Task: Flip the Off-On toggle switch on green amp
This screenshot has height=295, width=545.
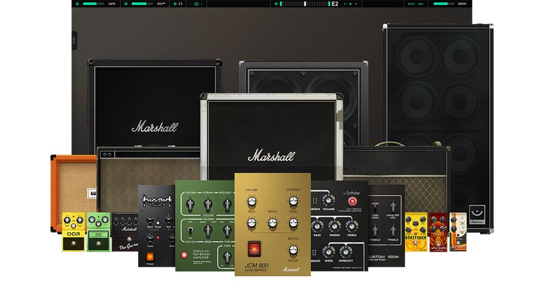Action: pos(190,230)
